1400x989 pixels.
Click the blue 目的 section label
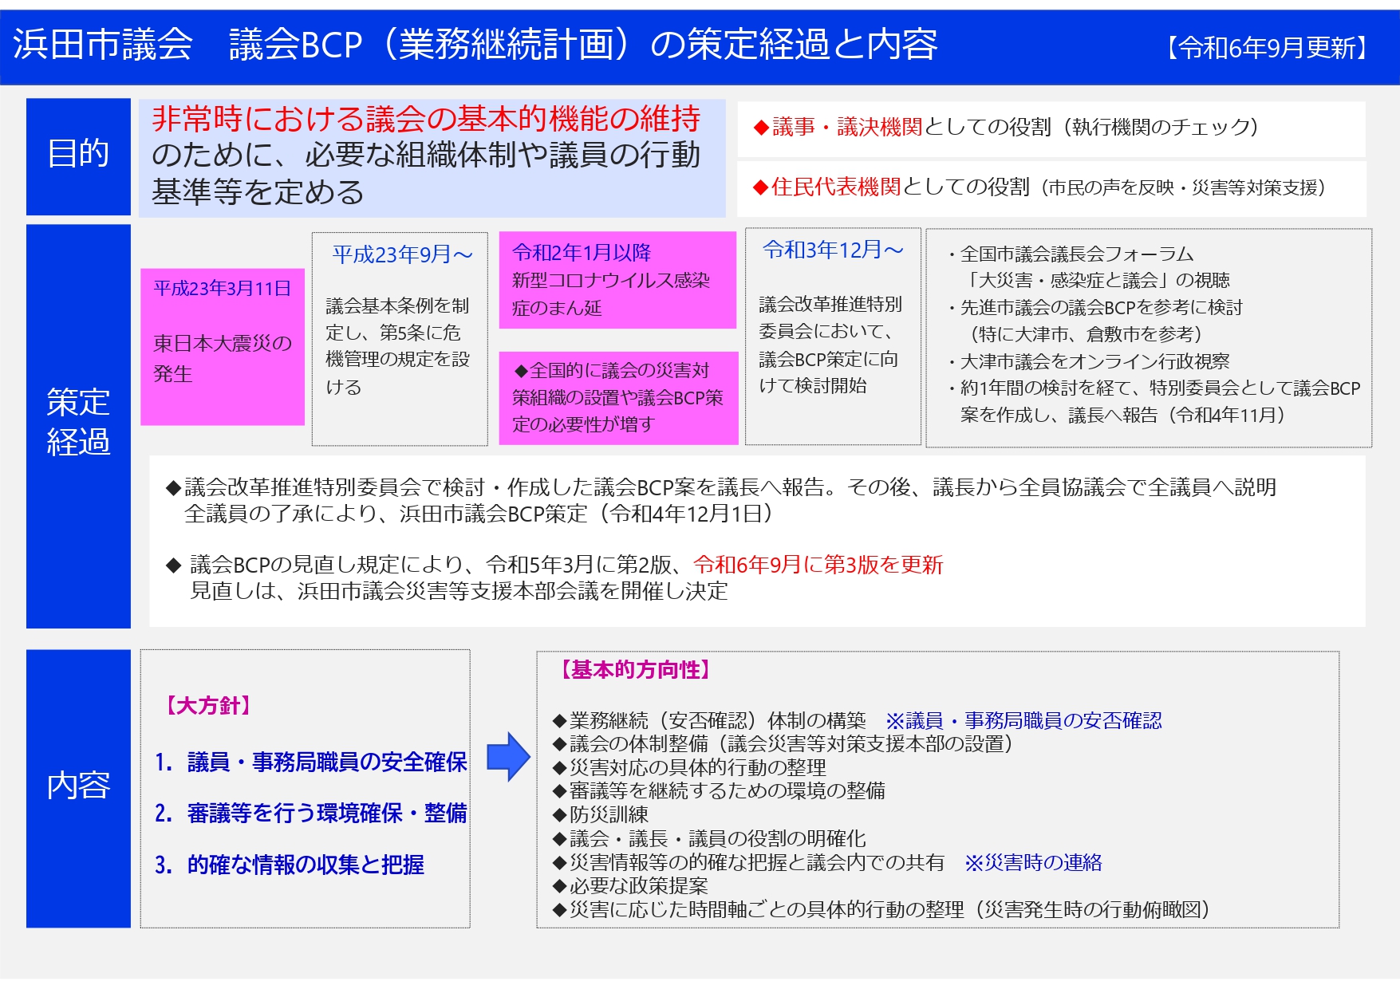(x=78, y=156)
